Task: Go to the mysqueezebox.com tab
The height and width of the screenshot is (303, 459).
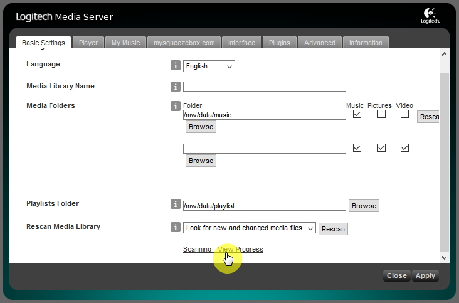Action: (x=184, y=43)
